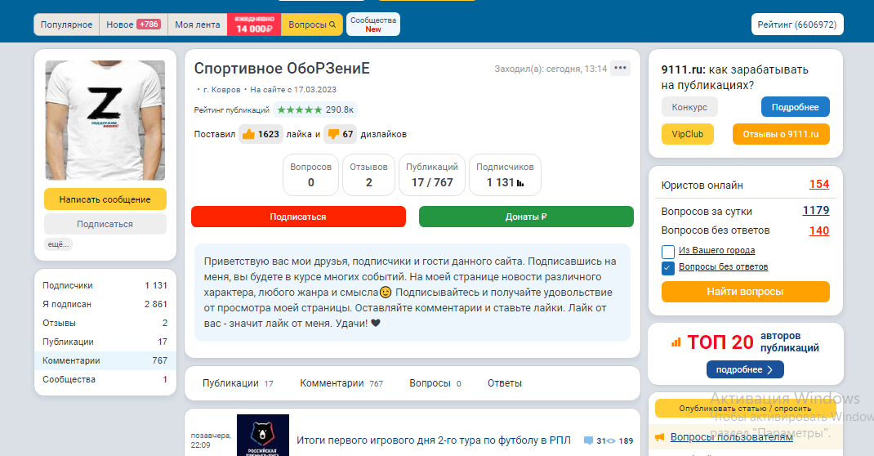The height and width of the screenshot is (456, 874).
Task: Click the thumbs-up likes icon
Action: tap(248, 134)
